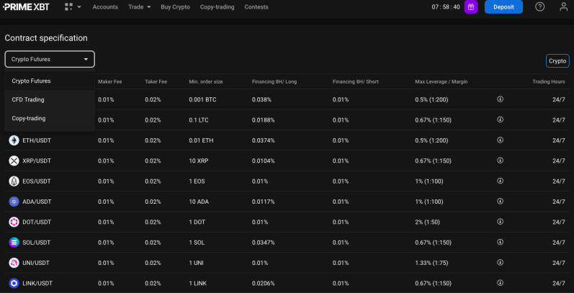This screenshot has width=574, height=293.
Task: Click the info icon in the SOL/USDT row
Action: pyautogui.click(x=500, y=242)
